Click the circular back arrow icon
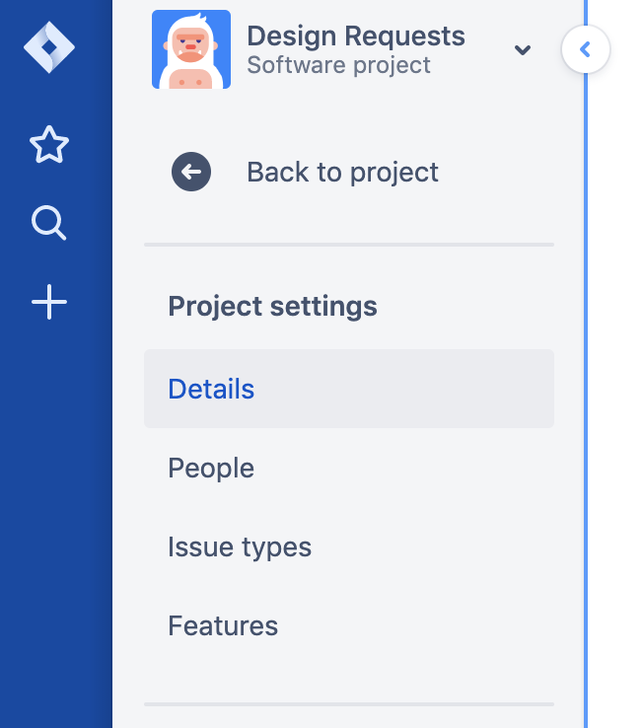643x728 pixels. click(x=191, y=172)
